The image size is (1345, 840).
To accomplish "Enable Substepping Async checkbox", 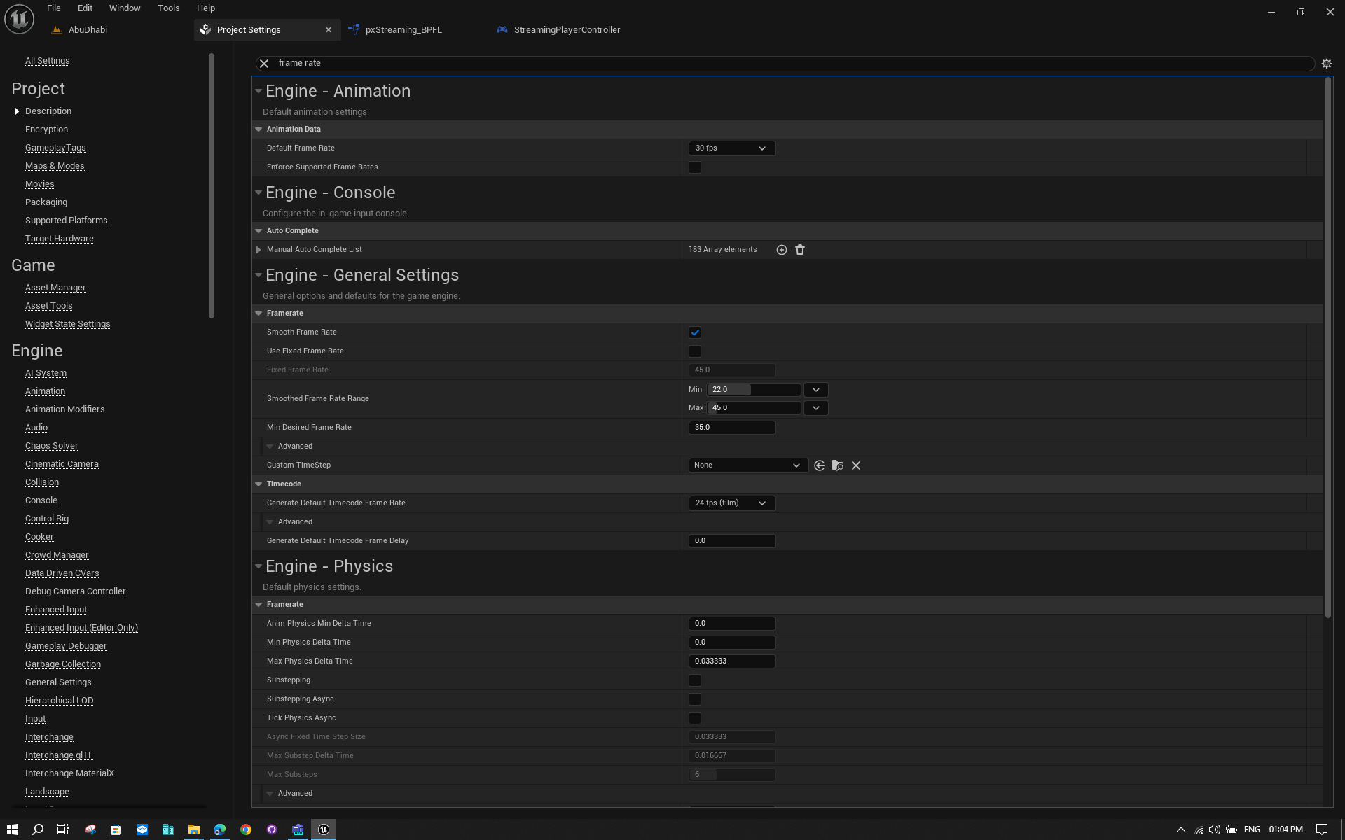I will [695, 699].
